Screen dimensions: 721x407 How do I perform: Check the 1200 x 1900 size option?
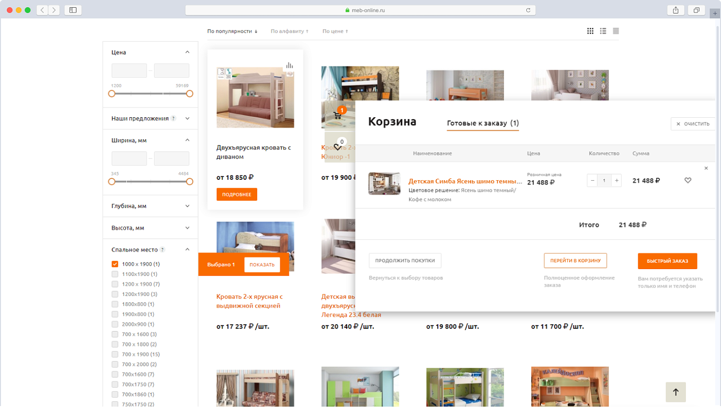point(114,284)
